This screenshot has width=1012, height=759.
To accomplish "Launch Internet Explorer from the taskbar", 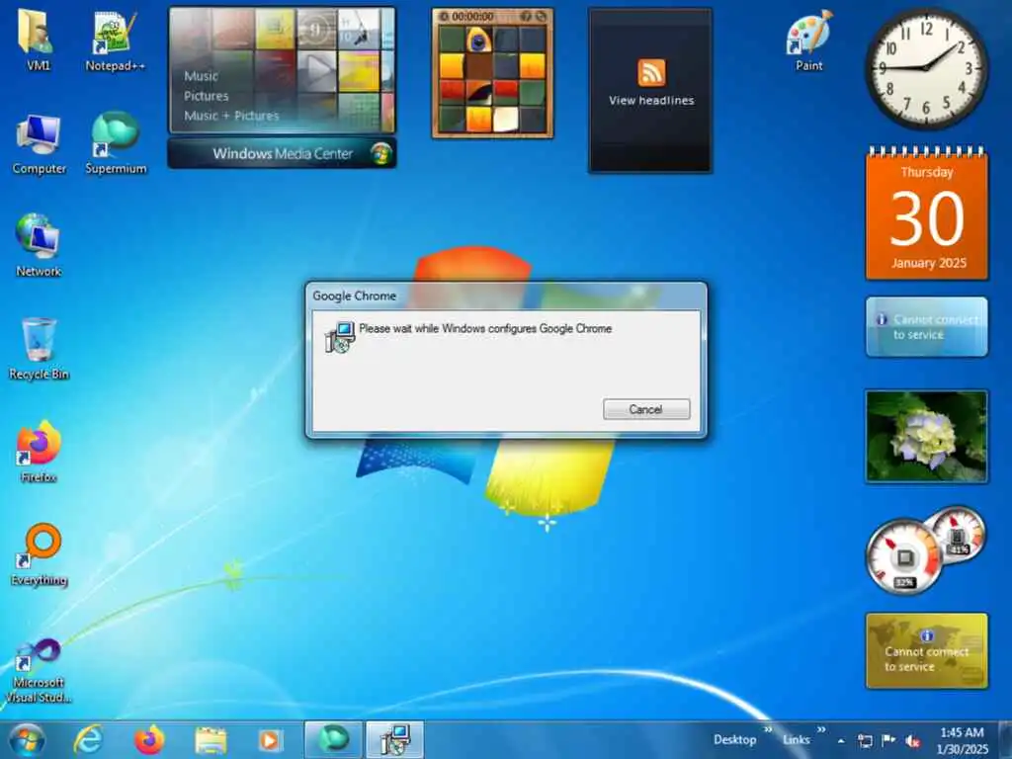I will click(x=88, y=739).
